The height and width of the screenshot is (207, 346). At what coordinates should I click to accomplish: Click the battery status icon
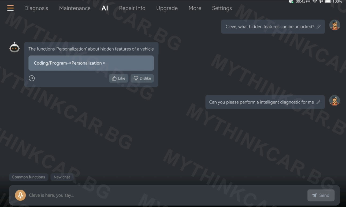328,2
